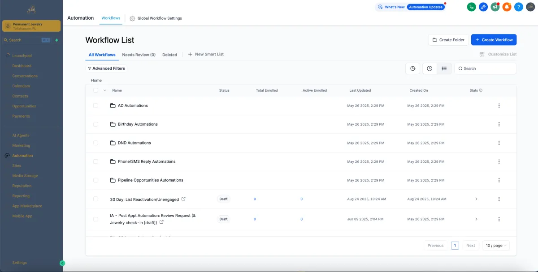Image resolution: width=538 pixels, height=272 pixels.
Task: Click the blue help question mark icon
Action: (518, 7)
